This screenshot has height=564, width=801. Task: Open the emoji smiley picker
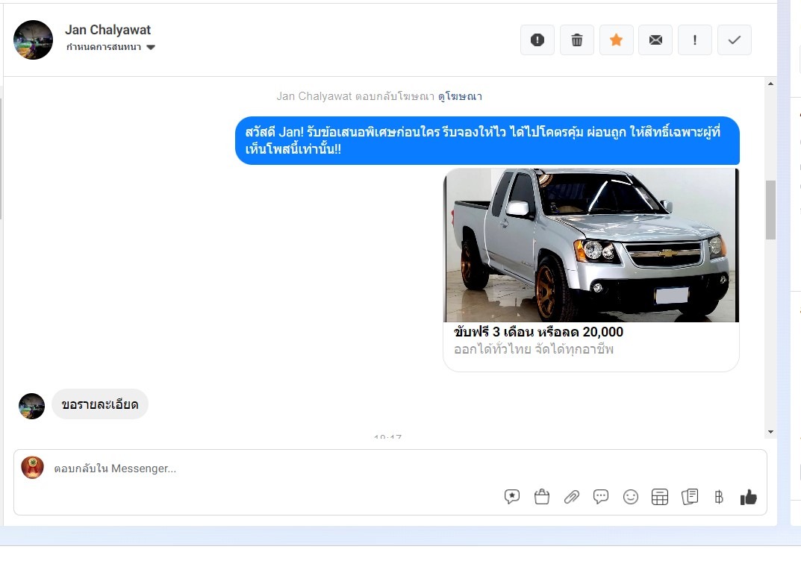(x=630, y=497)
